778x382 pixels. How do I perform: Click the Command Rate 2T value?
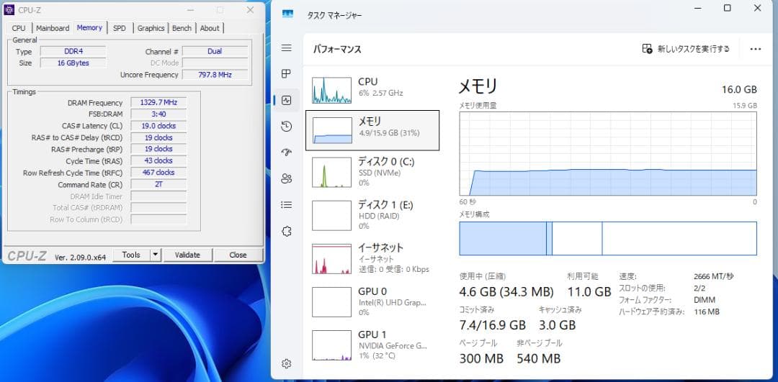pos(158,184)
